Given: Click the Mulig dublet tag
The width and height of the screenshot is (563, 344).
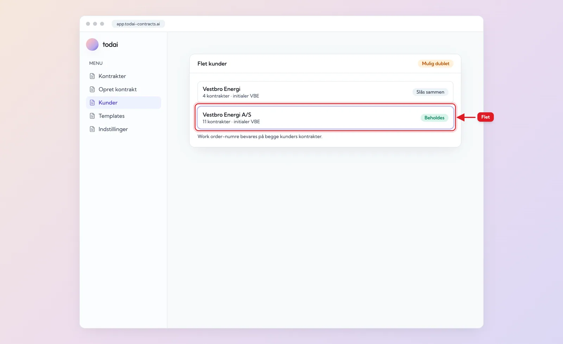Looking at the screenshot, I should [436, 64].
